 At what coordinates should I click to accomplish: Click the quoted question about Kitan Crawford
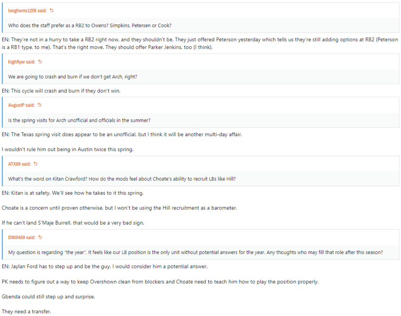(122, 179)
